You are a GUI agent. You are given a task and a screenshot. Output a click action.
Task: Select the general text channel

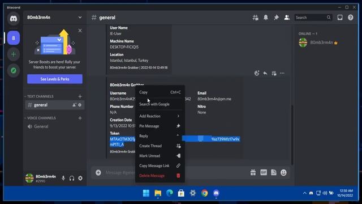[55, 105]
